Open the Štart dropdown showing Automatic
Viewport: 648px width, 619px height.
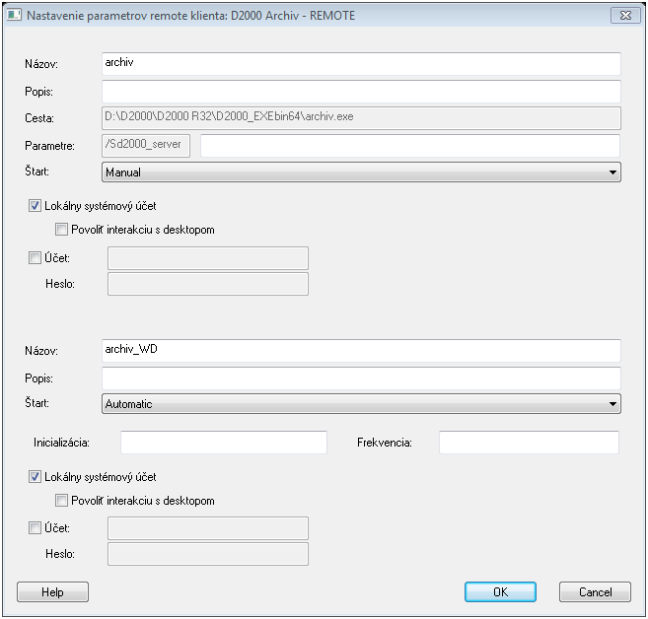tap(361, 403)
